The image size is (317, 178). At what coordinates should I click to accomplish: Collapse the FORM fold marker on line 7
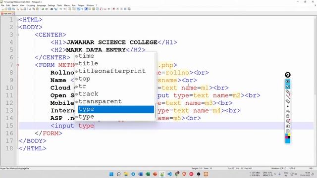pyautogui.click(x=18, y=65)
